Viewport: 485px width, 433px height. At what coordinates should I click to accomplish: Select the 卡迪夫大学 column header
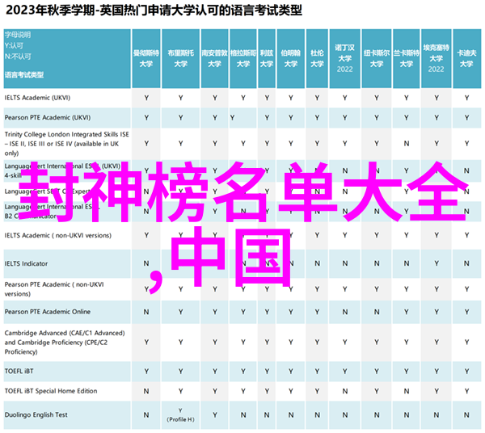[x=466, y=58]
